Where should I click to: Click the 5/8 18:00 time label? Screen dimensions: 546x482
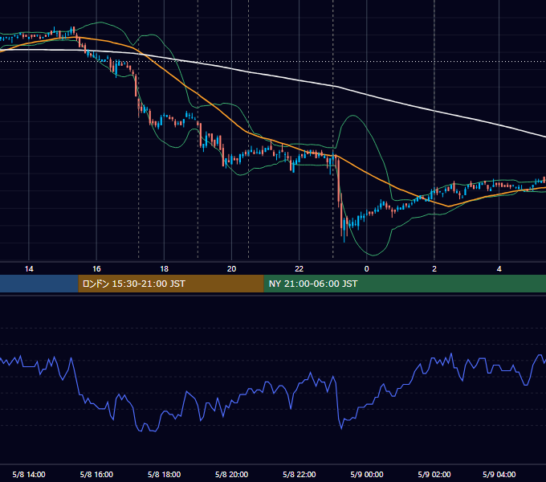(164, 474)
